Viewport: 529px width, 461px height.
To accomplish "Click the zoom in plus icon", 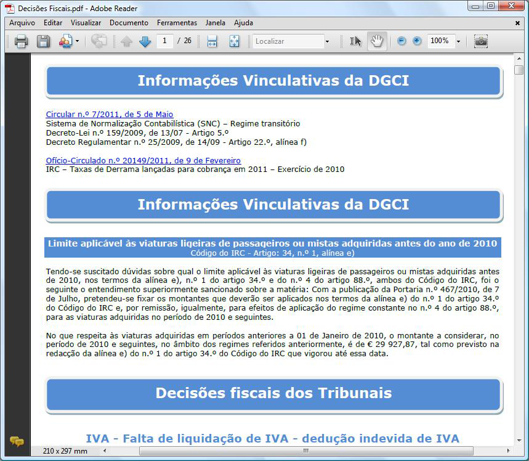I will coord(417,41).
